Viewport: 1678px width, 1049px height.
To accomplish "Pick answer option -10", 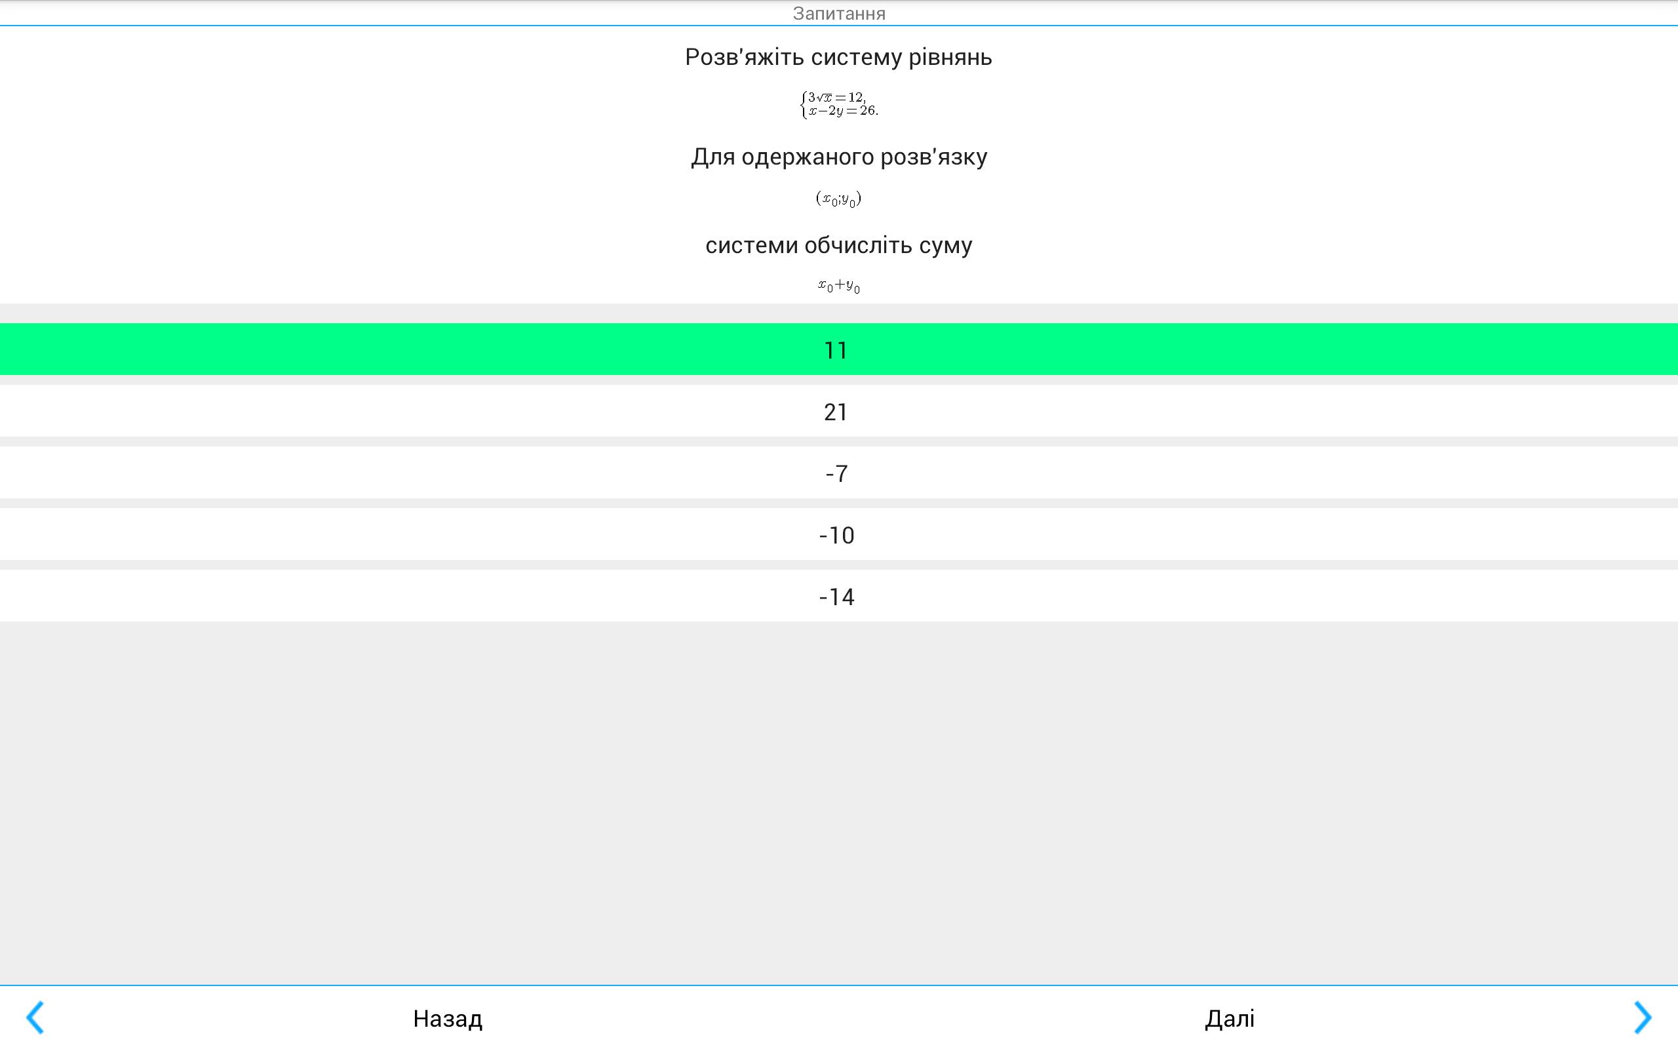I will click(838, 535).
